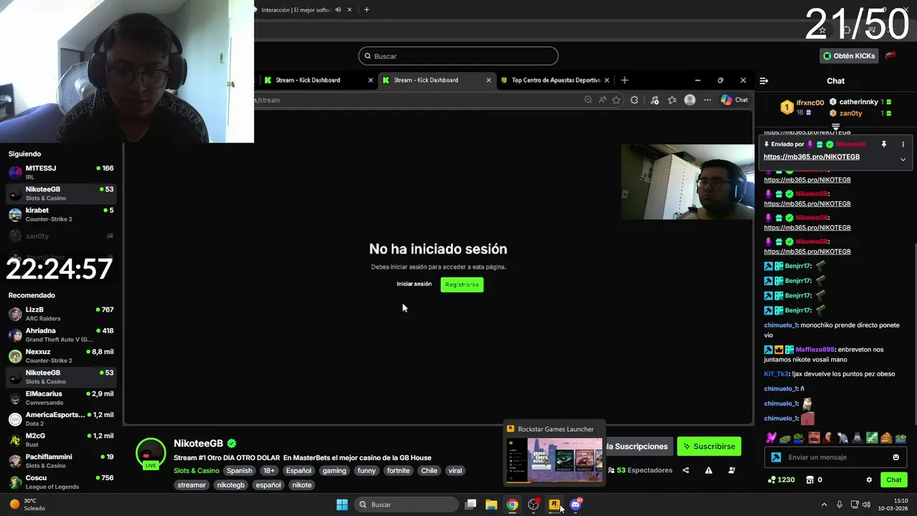Click the share icon below the stream
Screen dimensions: 917x516
(x=686, y=470)
